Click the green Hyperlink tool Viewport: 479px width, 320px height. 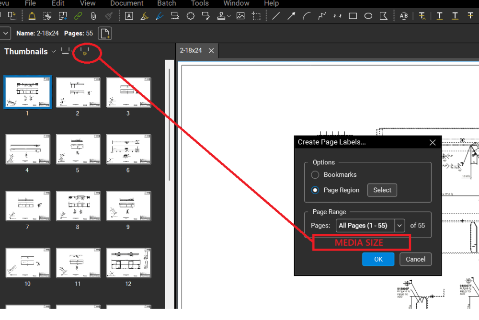(78, 16)
